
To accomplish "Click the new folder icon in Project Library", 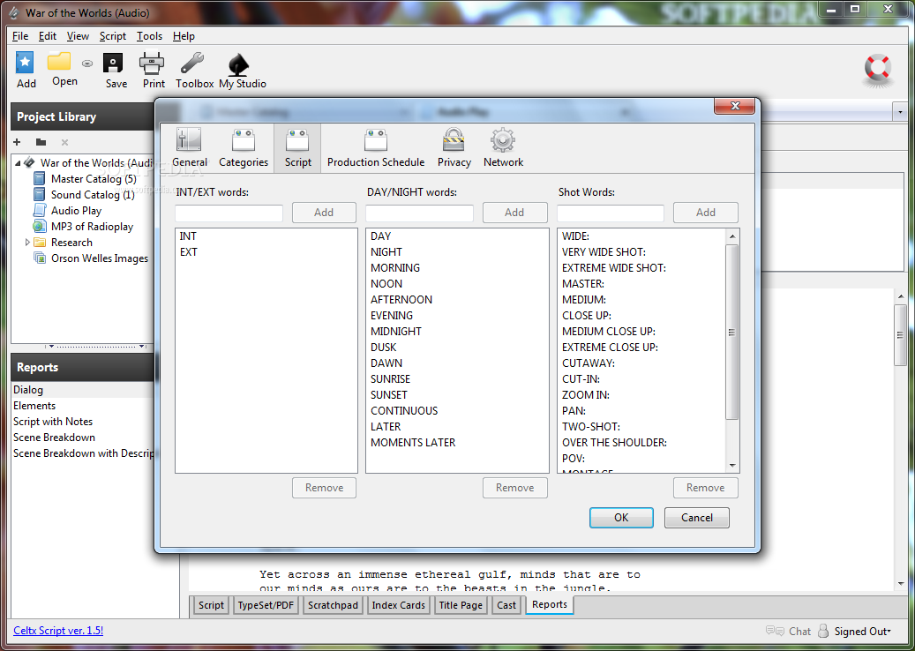I will 41,142.
